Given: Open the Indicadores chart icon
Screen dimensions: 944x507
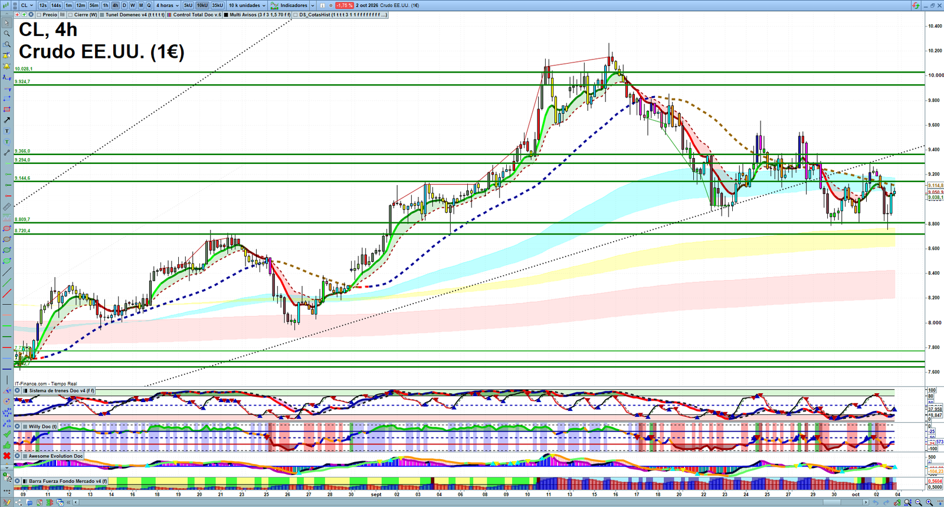Looking at the screenshot, I should point(274,5).
